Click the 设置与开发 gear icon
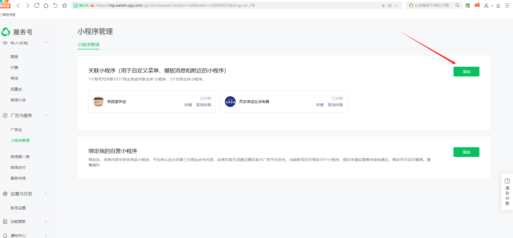Viewport: 513px width, 238px height. click(5, 194)
